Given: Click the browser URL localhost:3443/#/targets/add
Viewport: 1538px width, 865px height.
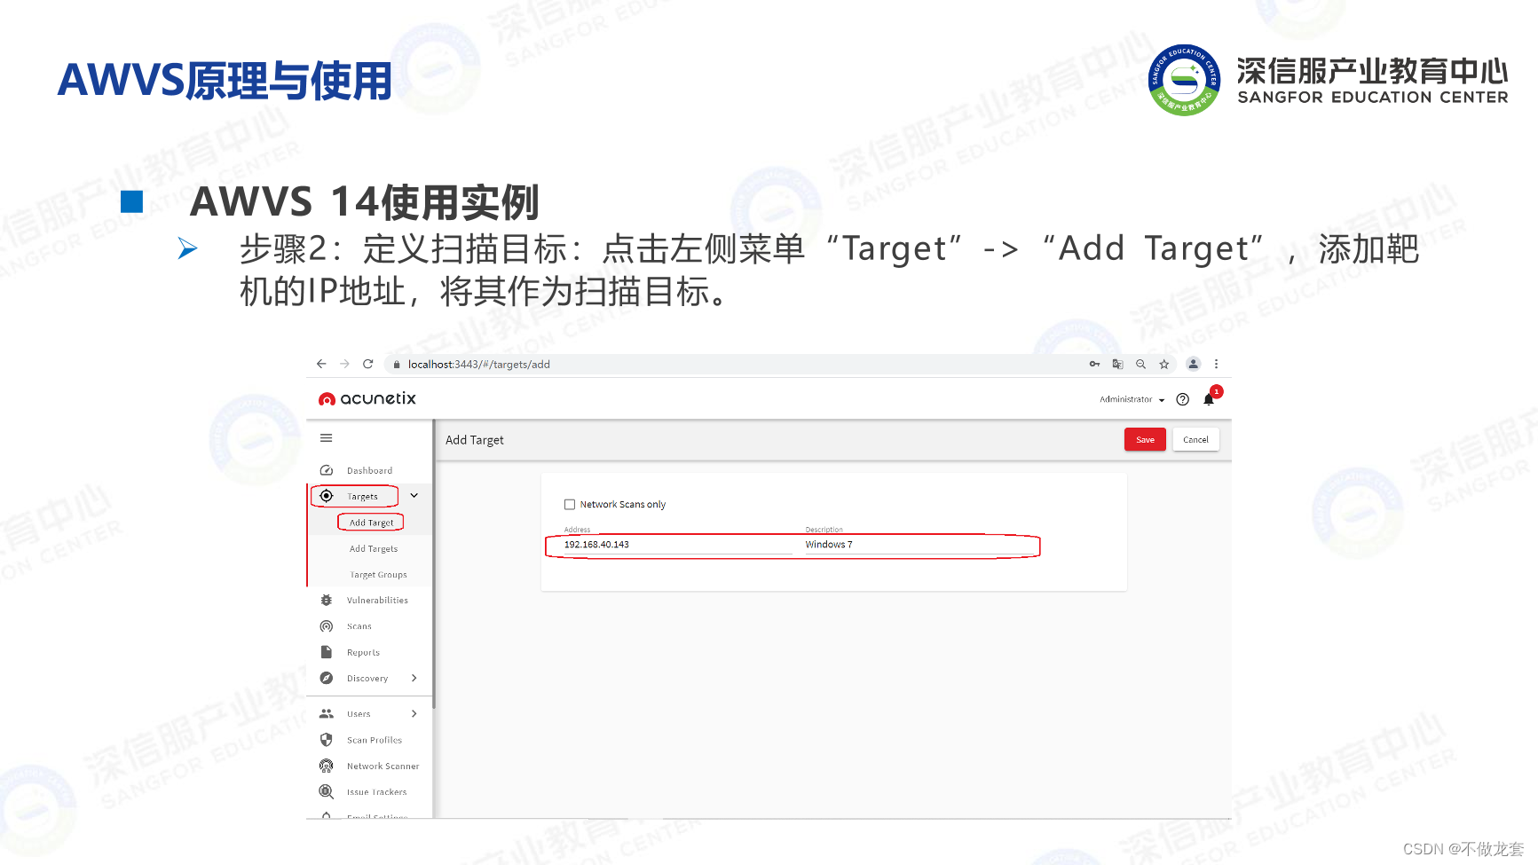Looking at the screenshot, I should click(478, 365).
